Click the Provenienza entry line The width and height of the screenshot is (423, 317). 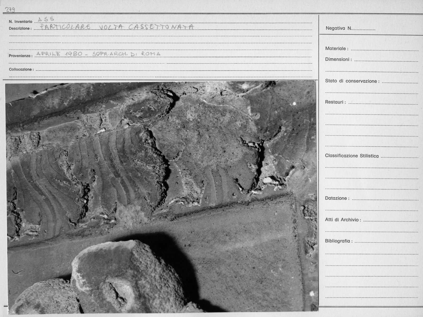coord(174,55)
